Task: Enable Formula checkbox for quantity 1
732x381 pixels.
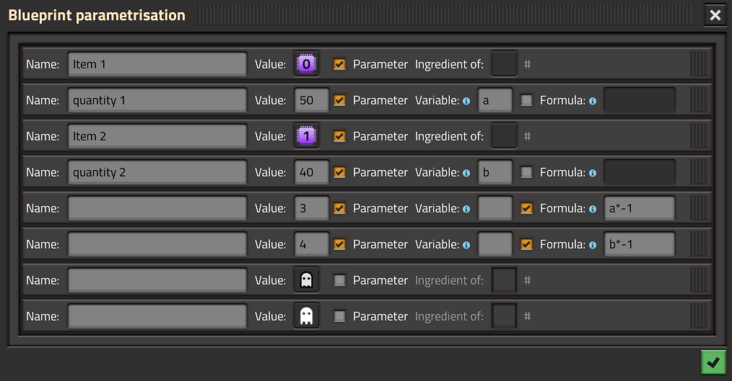Action: click(527, 100)
